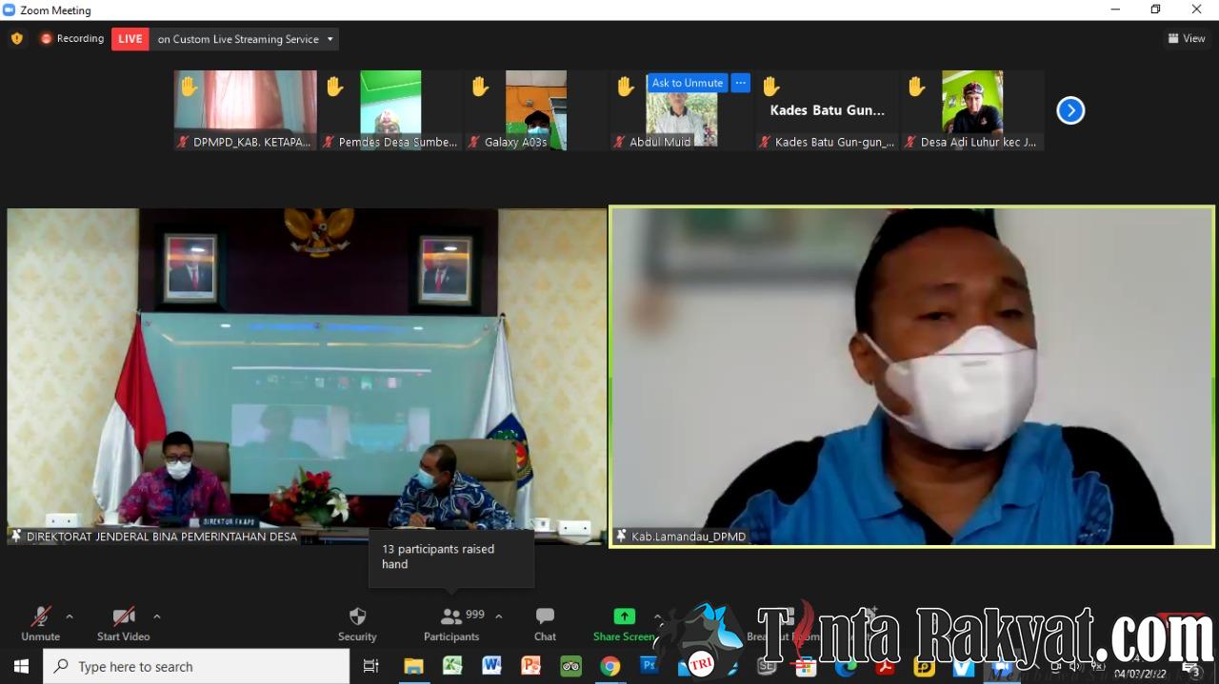Open the Security menu
Screen dimensions: 1219x684
(357, 624)
